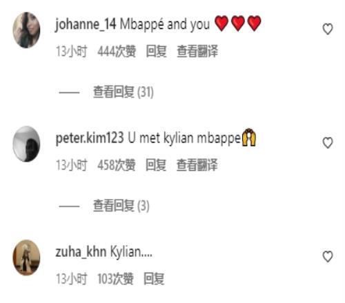
Task: Click the peter.kim123 username
Action: point(90,138)
